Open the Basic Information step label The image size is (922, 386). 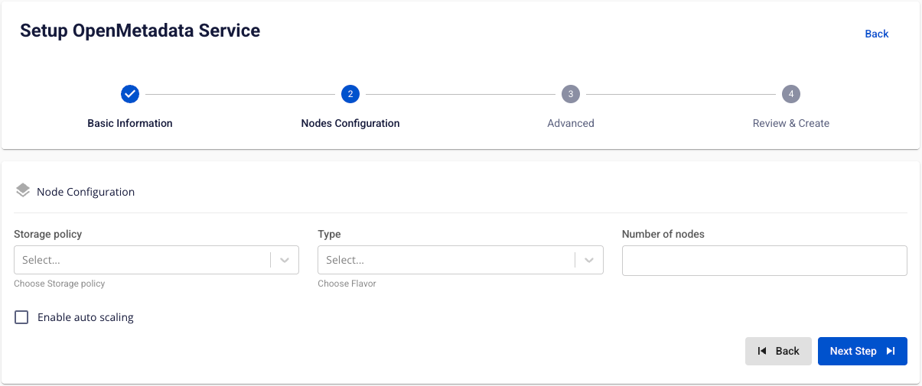(x=130, y=123)
